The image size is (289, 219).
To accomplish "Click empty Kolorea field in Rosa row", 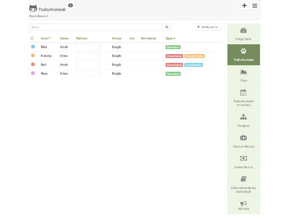I will coord(88,74).
